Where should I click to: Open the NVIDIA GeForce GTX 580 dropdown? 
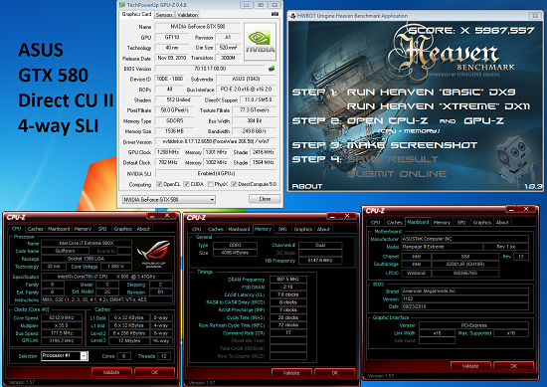(x=169, y=200)
